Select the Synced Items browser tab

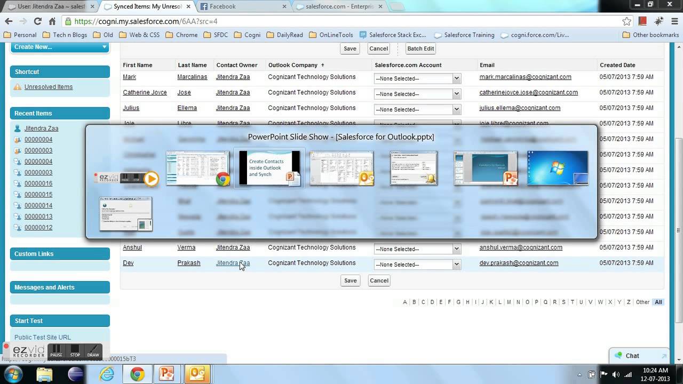click(x=147, y=6)
